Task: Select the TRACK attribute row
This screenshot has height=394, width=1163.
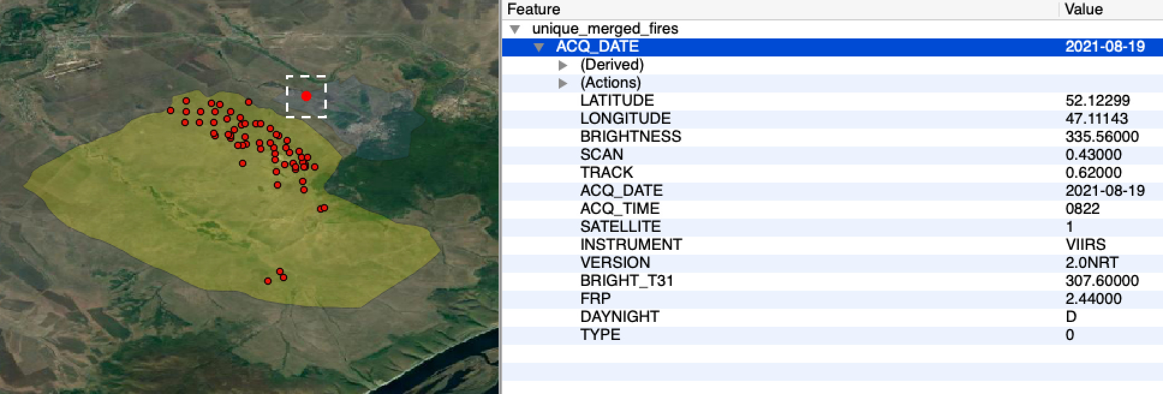Action: [832, 173]
